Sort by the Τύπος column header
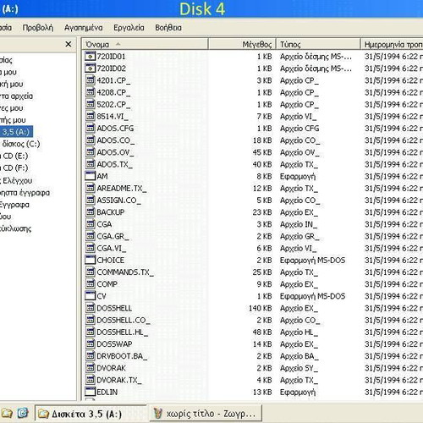Image resolution: width=423 pixels, height=423 pixels. coord(318,44)
